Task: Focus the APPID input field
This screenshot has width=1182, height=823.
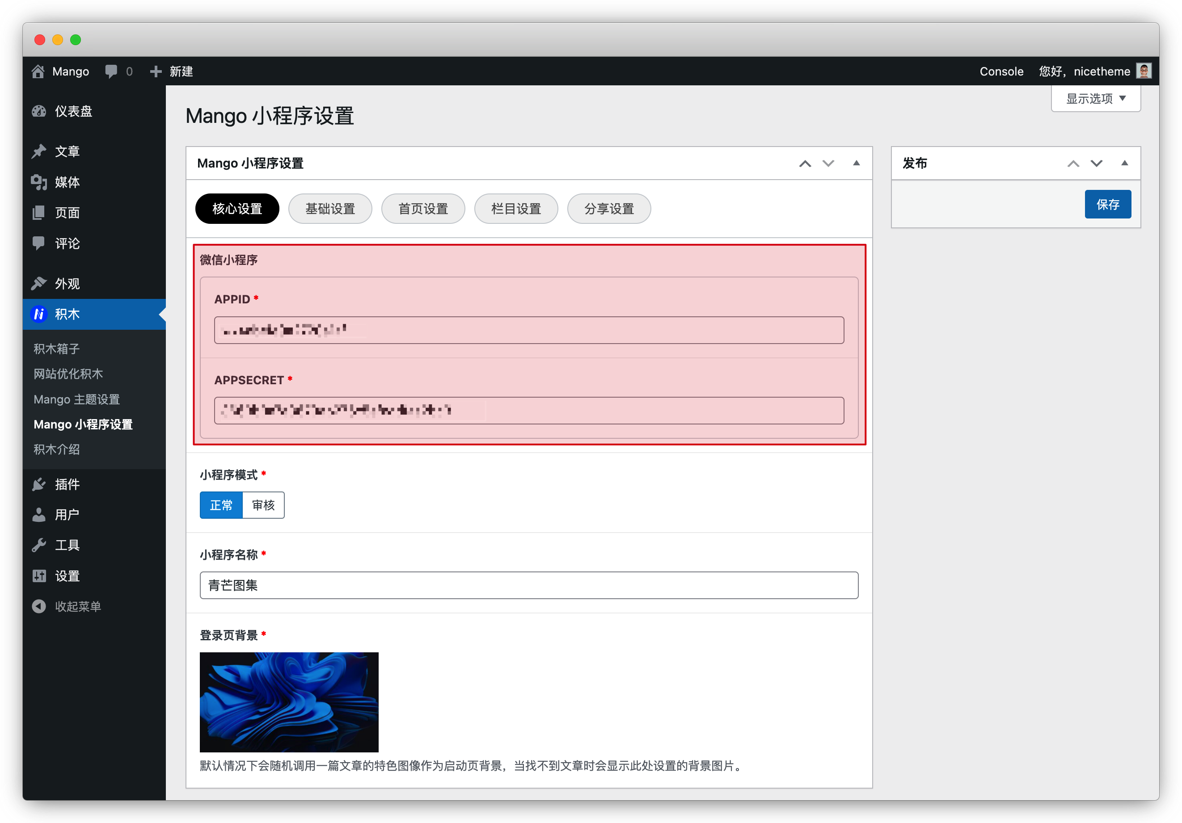Action: click(x=529, y=330)
